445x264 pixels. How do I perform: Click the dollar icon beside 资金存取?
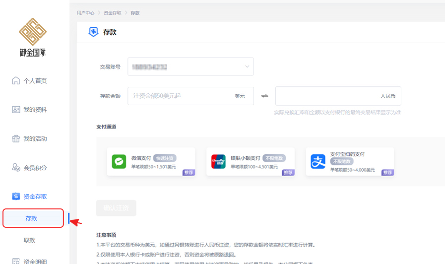[16, 197]
